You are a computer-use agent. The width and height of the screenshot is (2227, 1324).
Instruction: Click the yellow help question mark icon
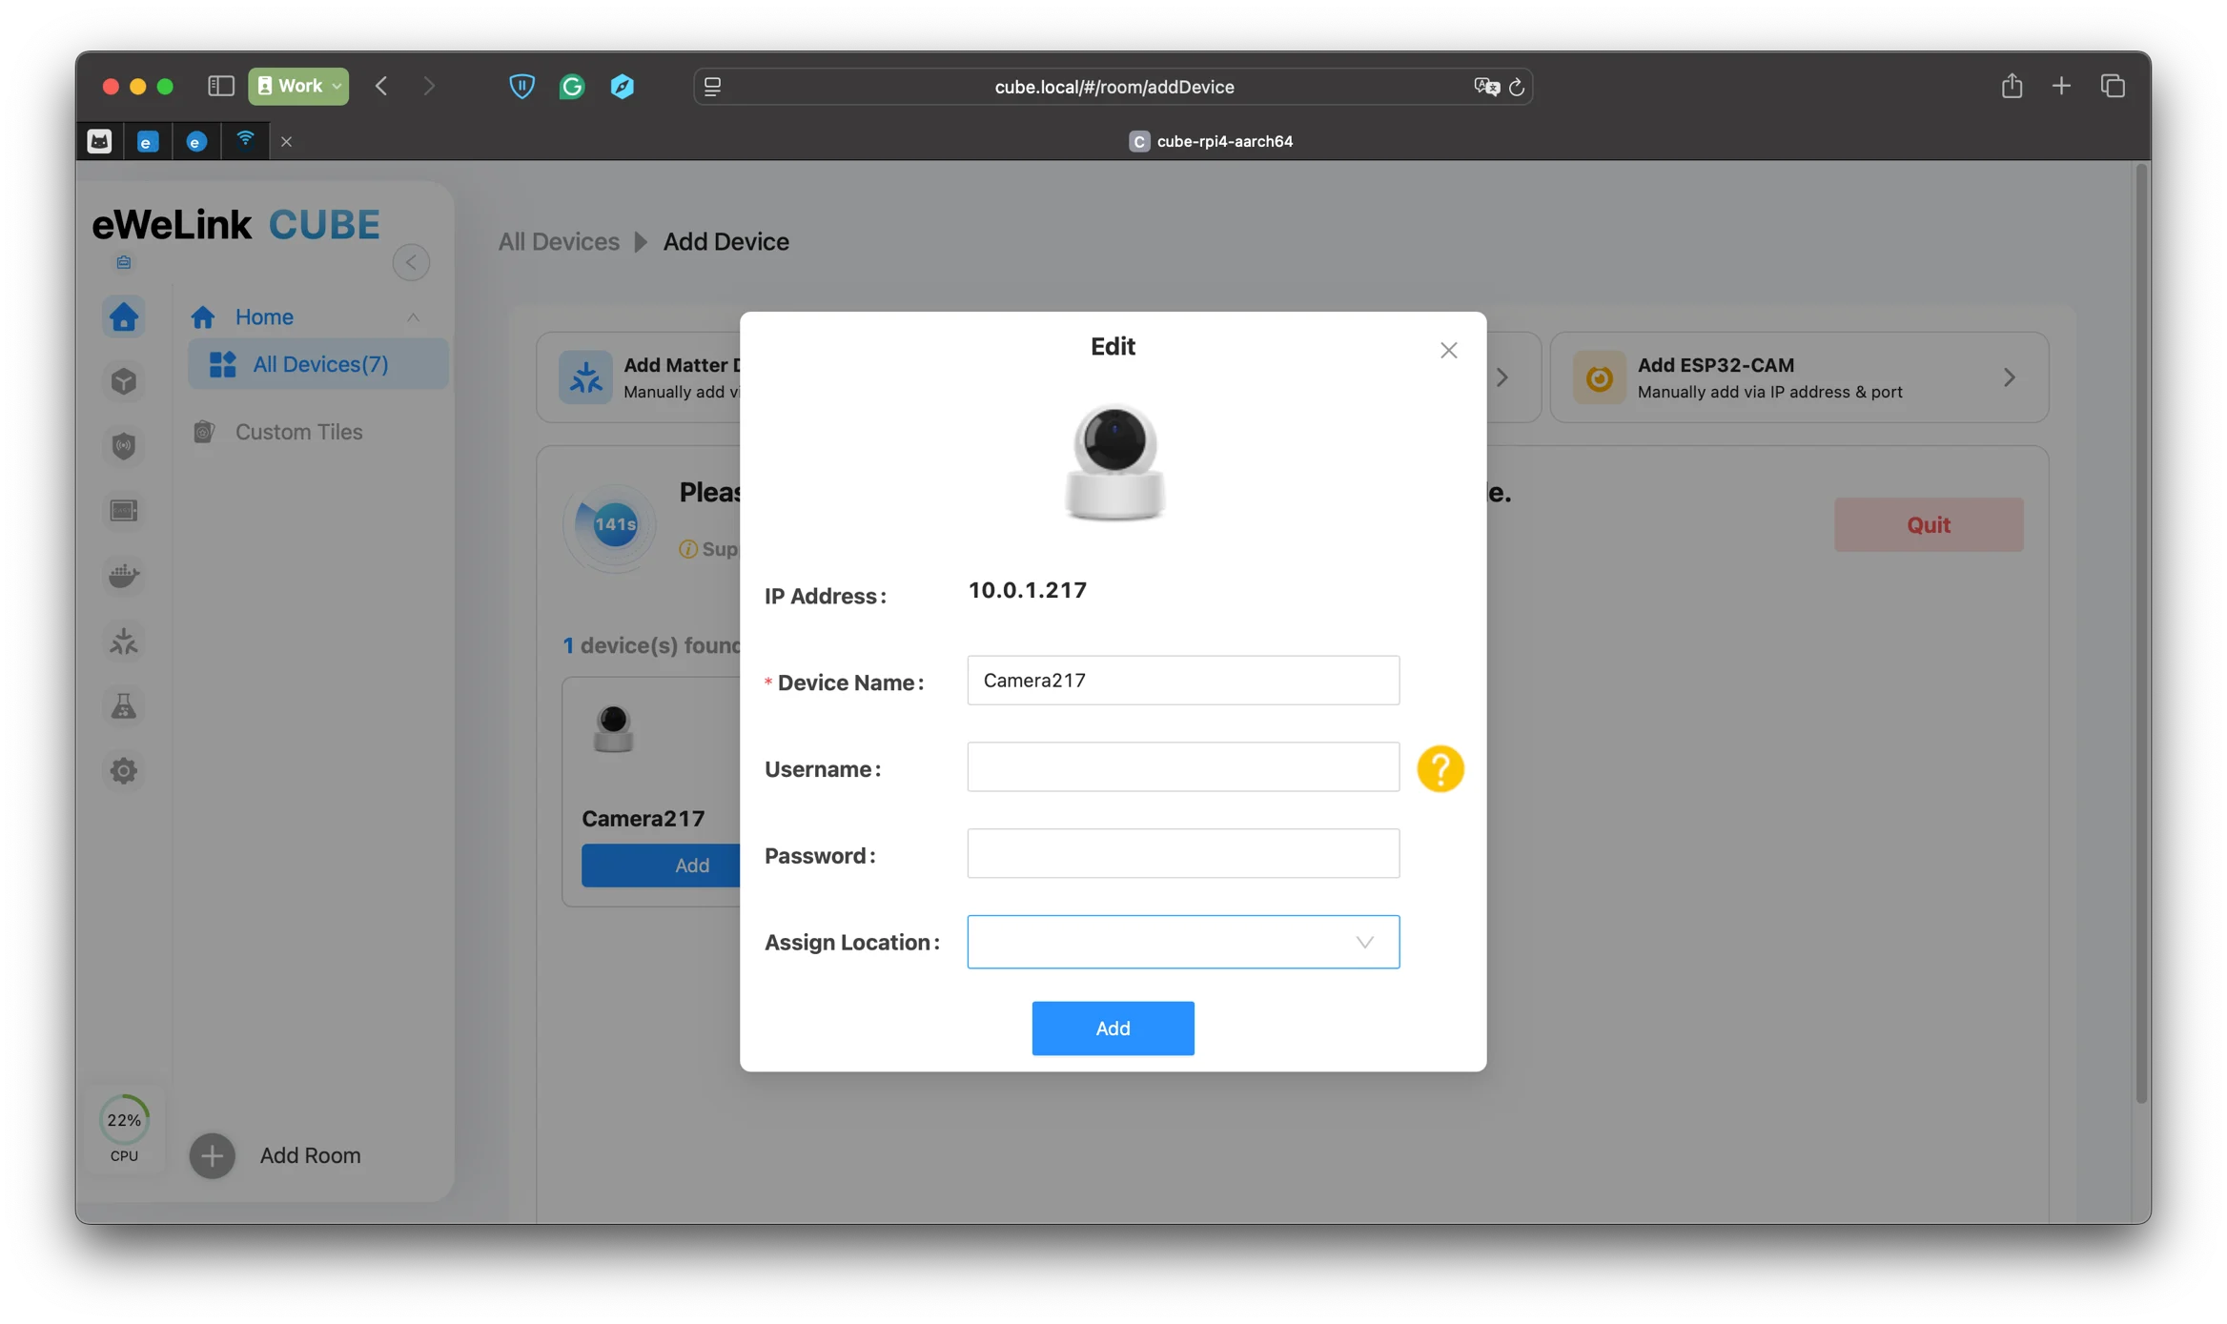pyautogui.click(x=1440, y=768)
